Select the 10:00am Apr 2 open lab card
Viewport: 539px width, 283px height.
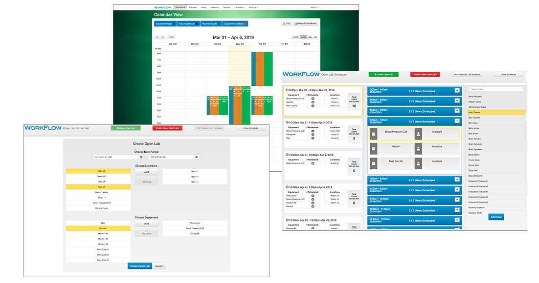point(322,133)
